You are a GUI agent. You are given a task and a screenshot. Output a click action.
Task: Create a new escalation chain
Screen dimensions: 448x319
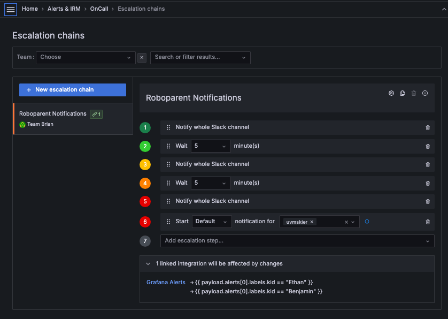click(x=72, y=89)
